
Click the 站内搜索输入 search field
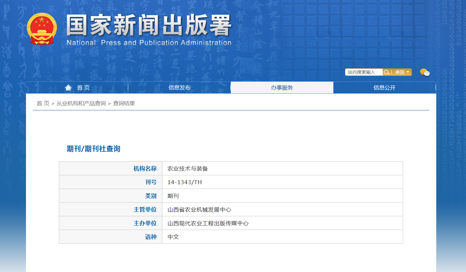364,72
